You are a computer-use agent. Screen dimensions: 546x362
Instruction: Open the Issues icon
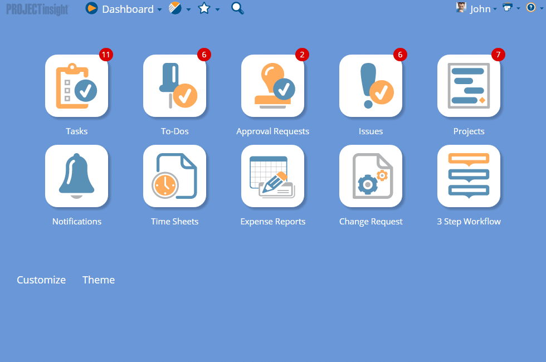(x=370, y=86)
